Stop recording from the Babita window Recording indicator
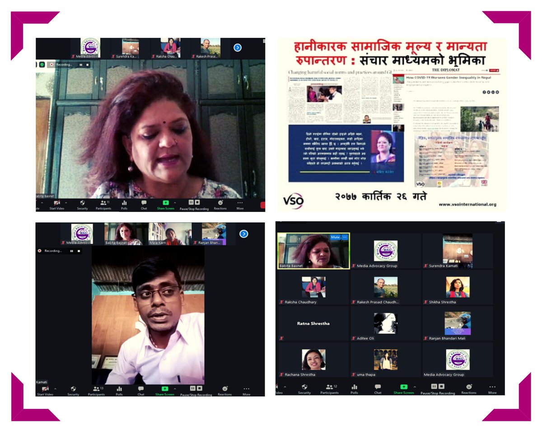Viewport: 542px width, 433px height. pos(88,64)
